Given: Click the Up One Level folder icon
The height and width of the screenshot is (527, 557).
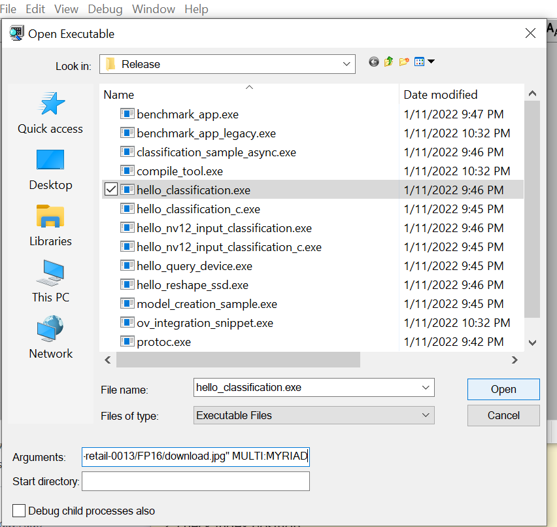Looking at the screenshot, I should pos(388,61).
